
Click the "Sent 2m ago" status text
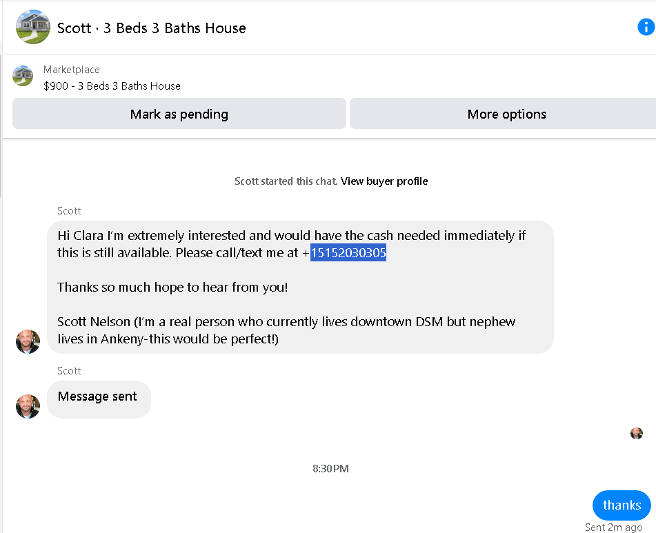pyautogui.click(x=613, y=527)
